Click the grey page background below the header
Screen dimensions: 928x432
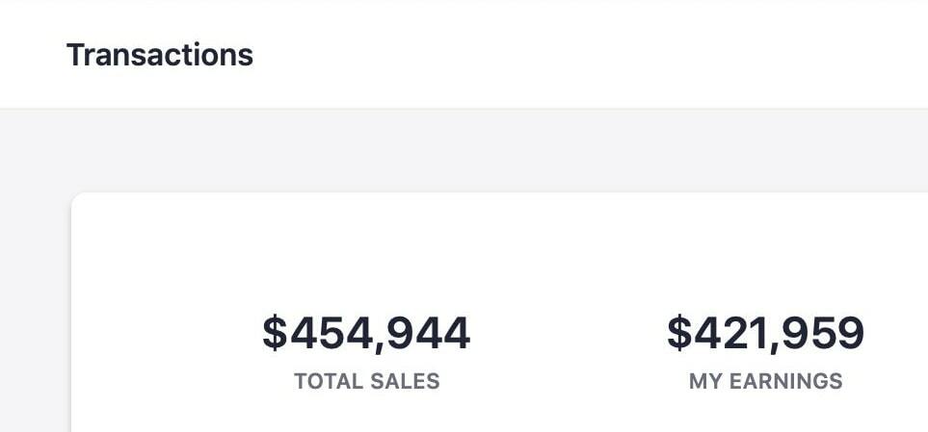tap(482, 149)
